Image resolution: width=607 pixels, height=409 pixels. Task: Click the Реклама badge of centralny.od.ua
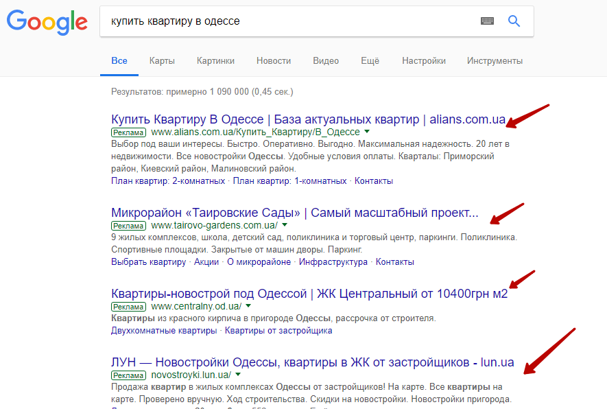(128, 307)
